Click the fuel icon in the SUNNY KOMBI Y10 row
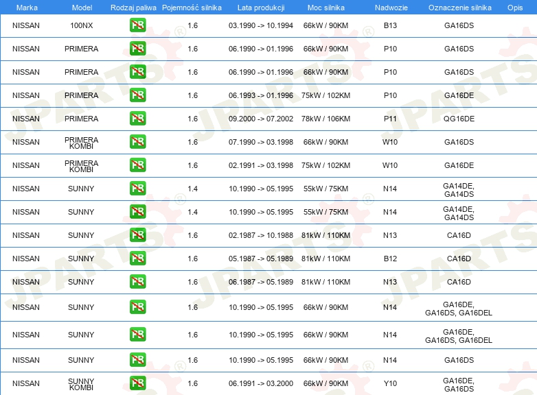 coord(137,383)
